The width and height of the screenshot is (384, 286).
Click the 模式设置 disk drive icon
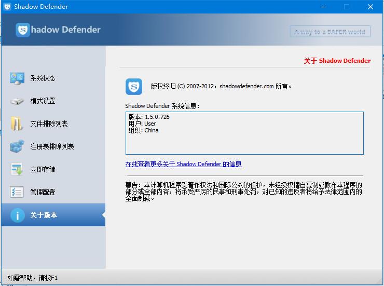point(17,101)
